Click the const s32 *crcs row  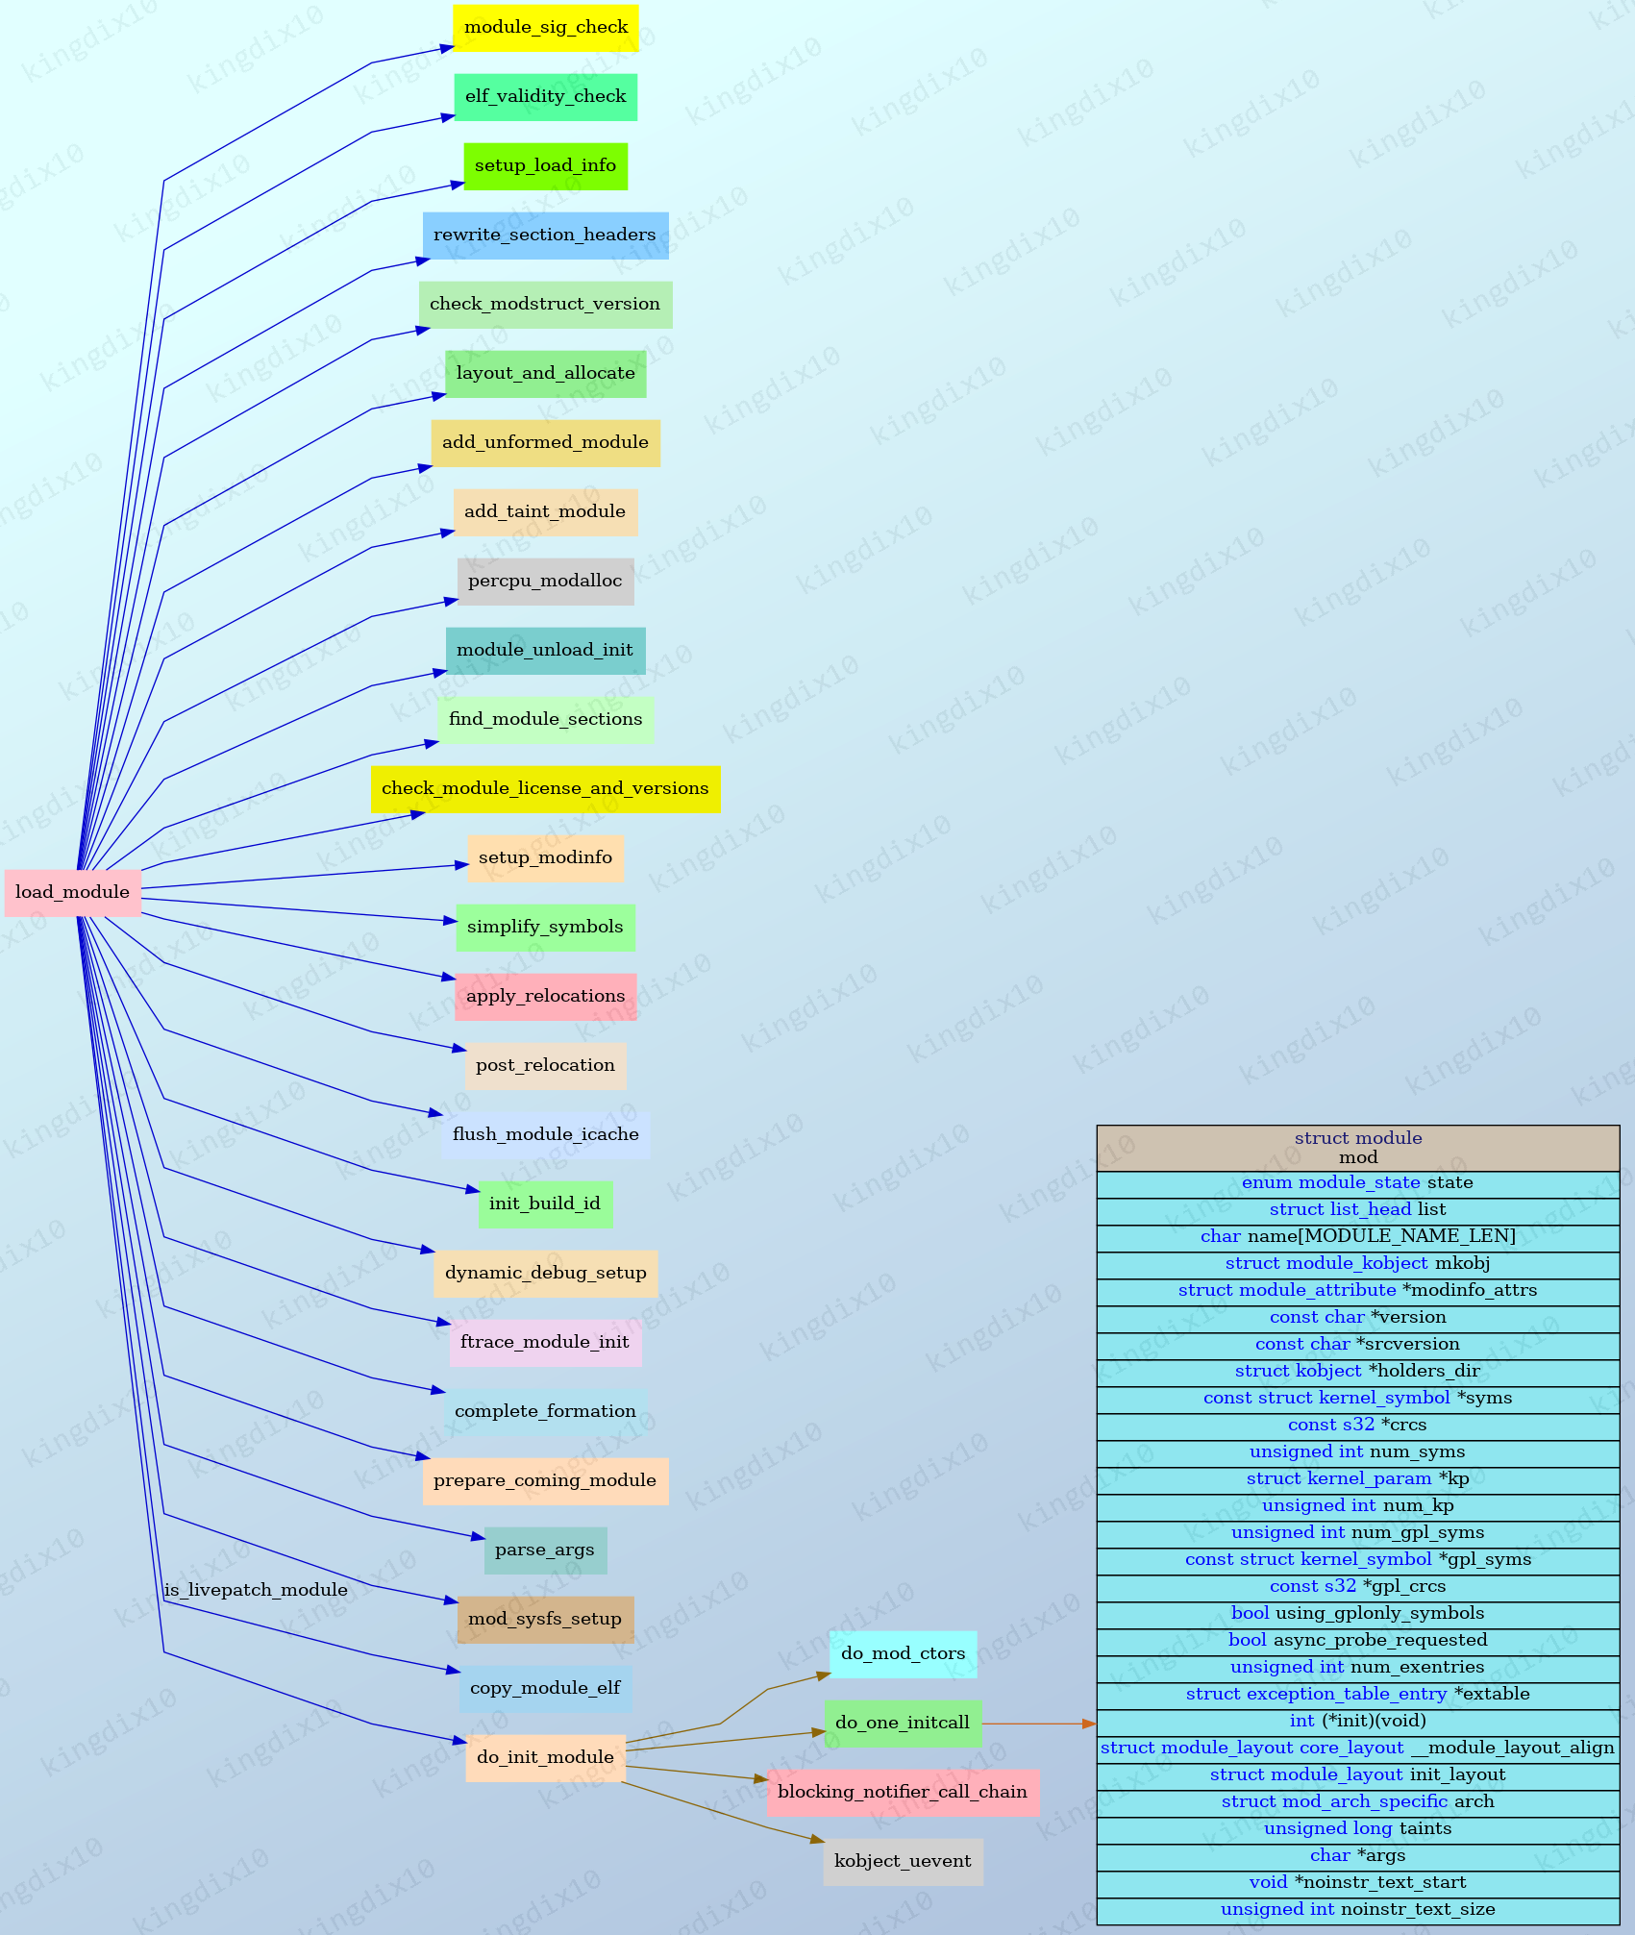[1358, 1426]
